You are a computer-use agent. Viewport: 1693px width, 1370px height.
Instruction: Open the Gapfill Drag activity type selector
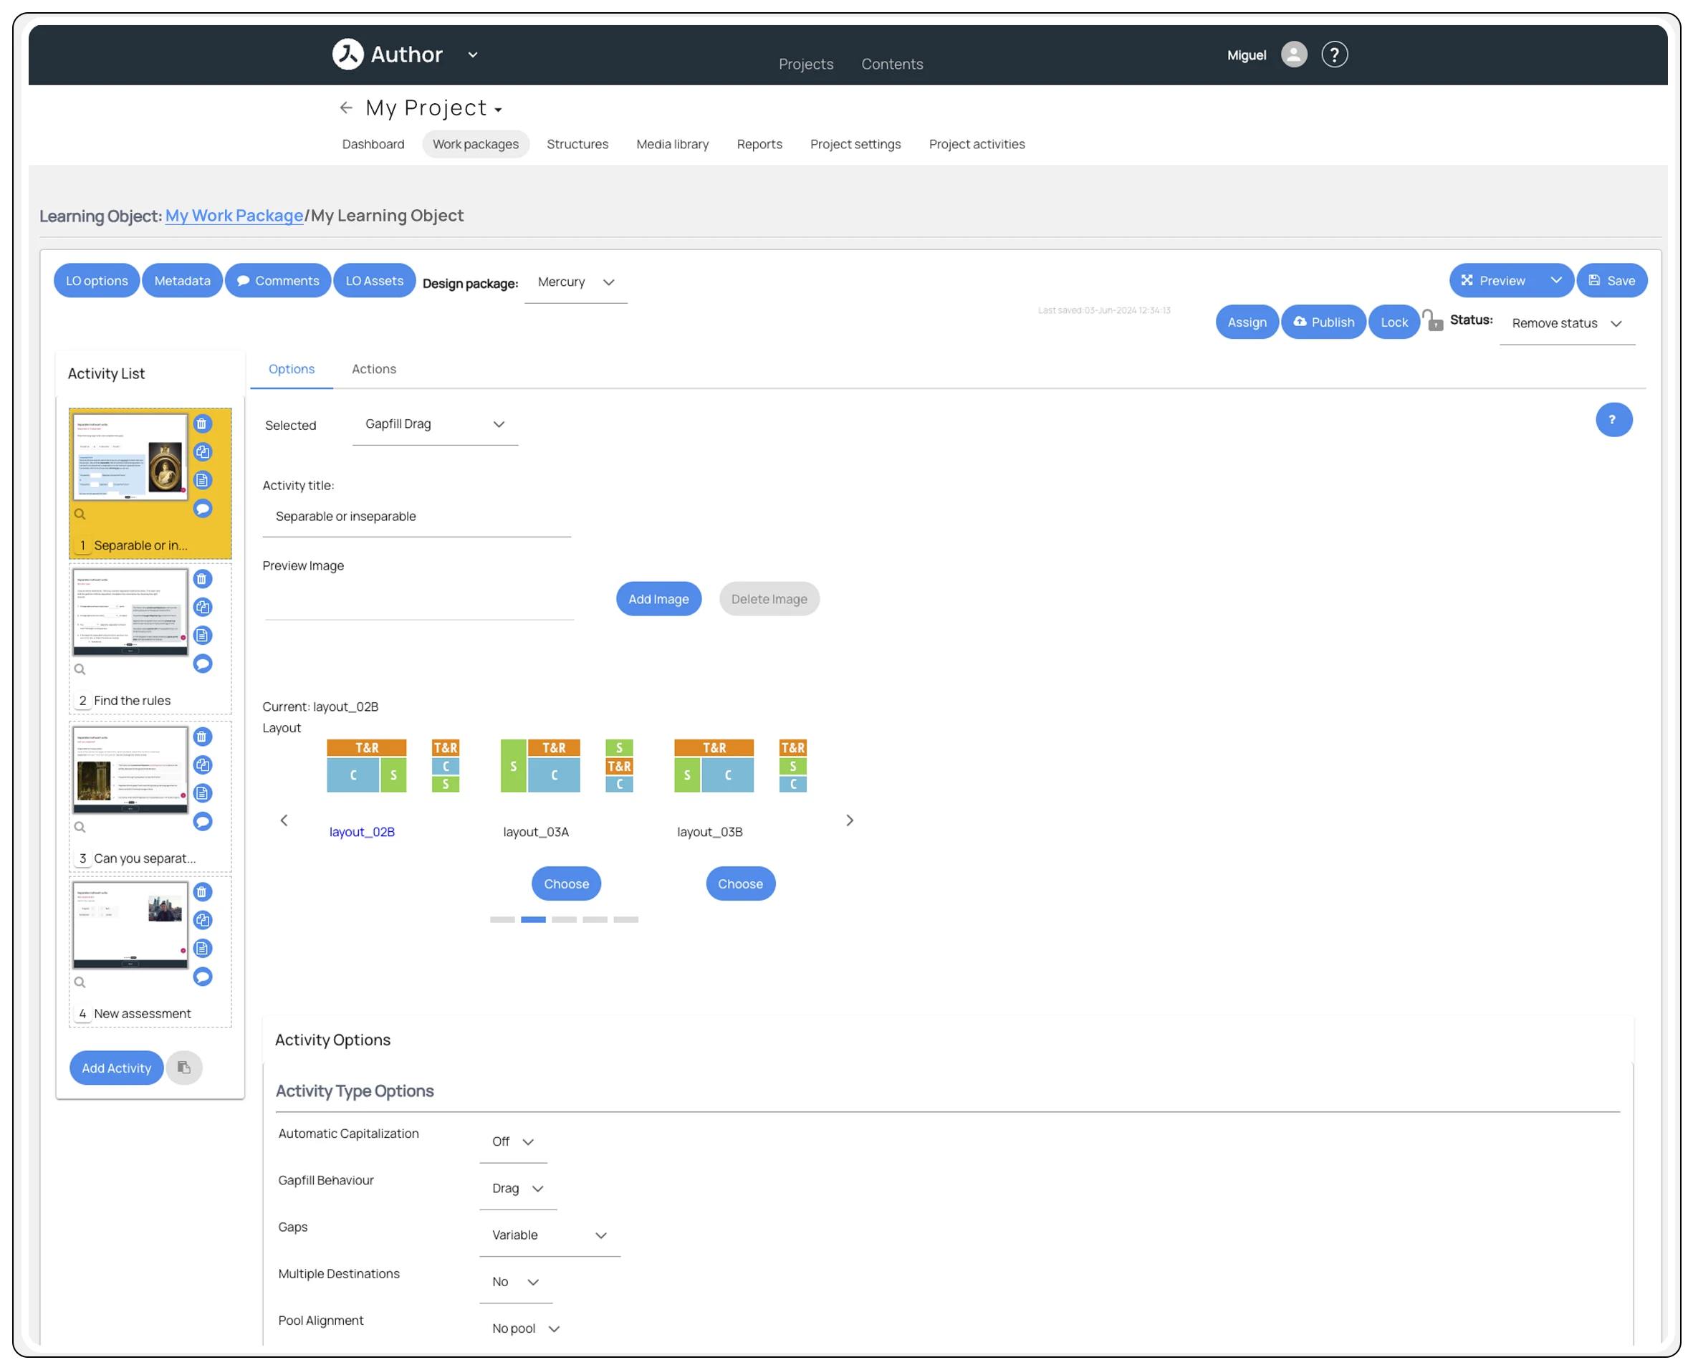click(x=435, y=425)
